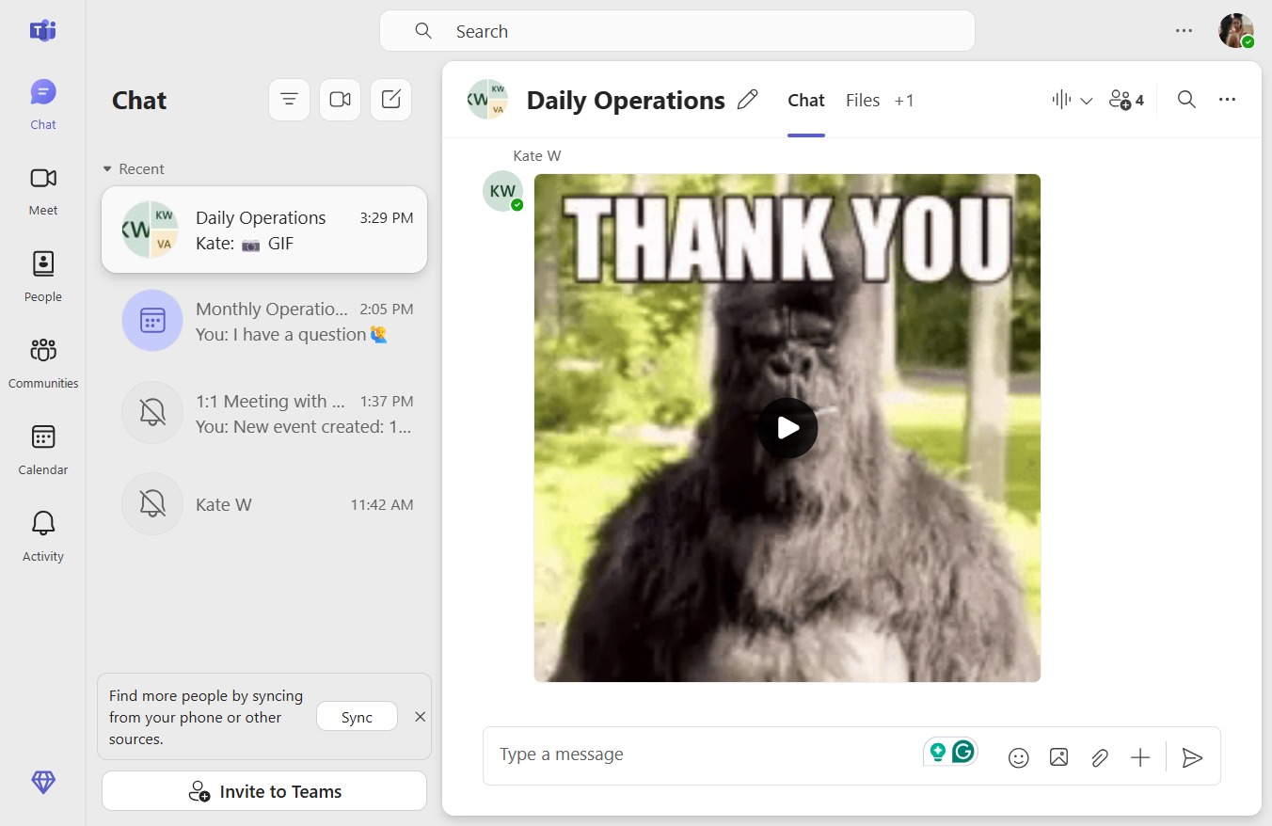Screen dimensions: 1272x826
Task: Collapse the Recent chats list
Action: pyautogui.click(x=134, y=169)
